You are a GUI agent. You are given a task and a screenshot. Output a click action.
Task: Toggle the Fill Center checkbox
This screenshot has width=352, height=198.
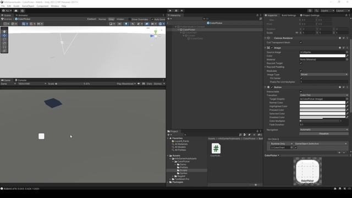point(301,78)
